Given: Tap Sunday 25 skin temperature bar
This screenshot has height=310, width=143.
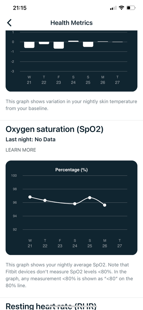Looking at the screenshot, I should coord(88,44).
